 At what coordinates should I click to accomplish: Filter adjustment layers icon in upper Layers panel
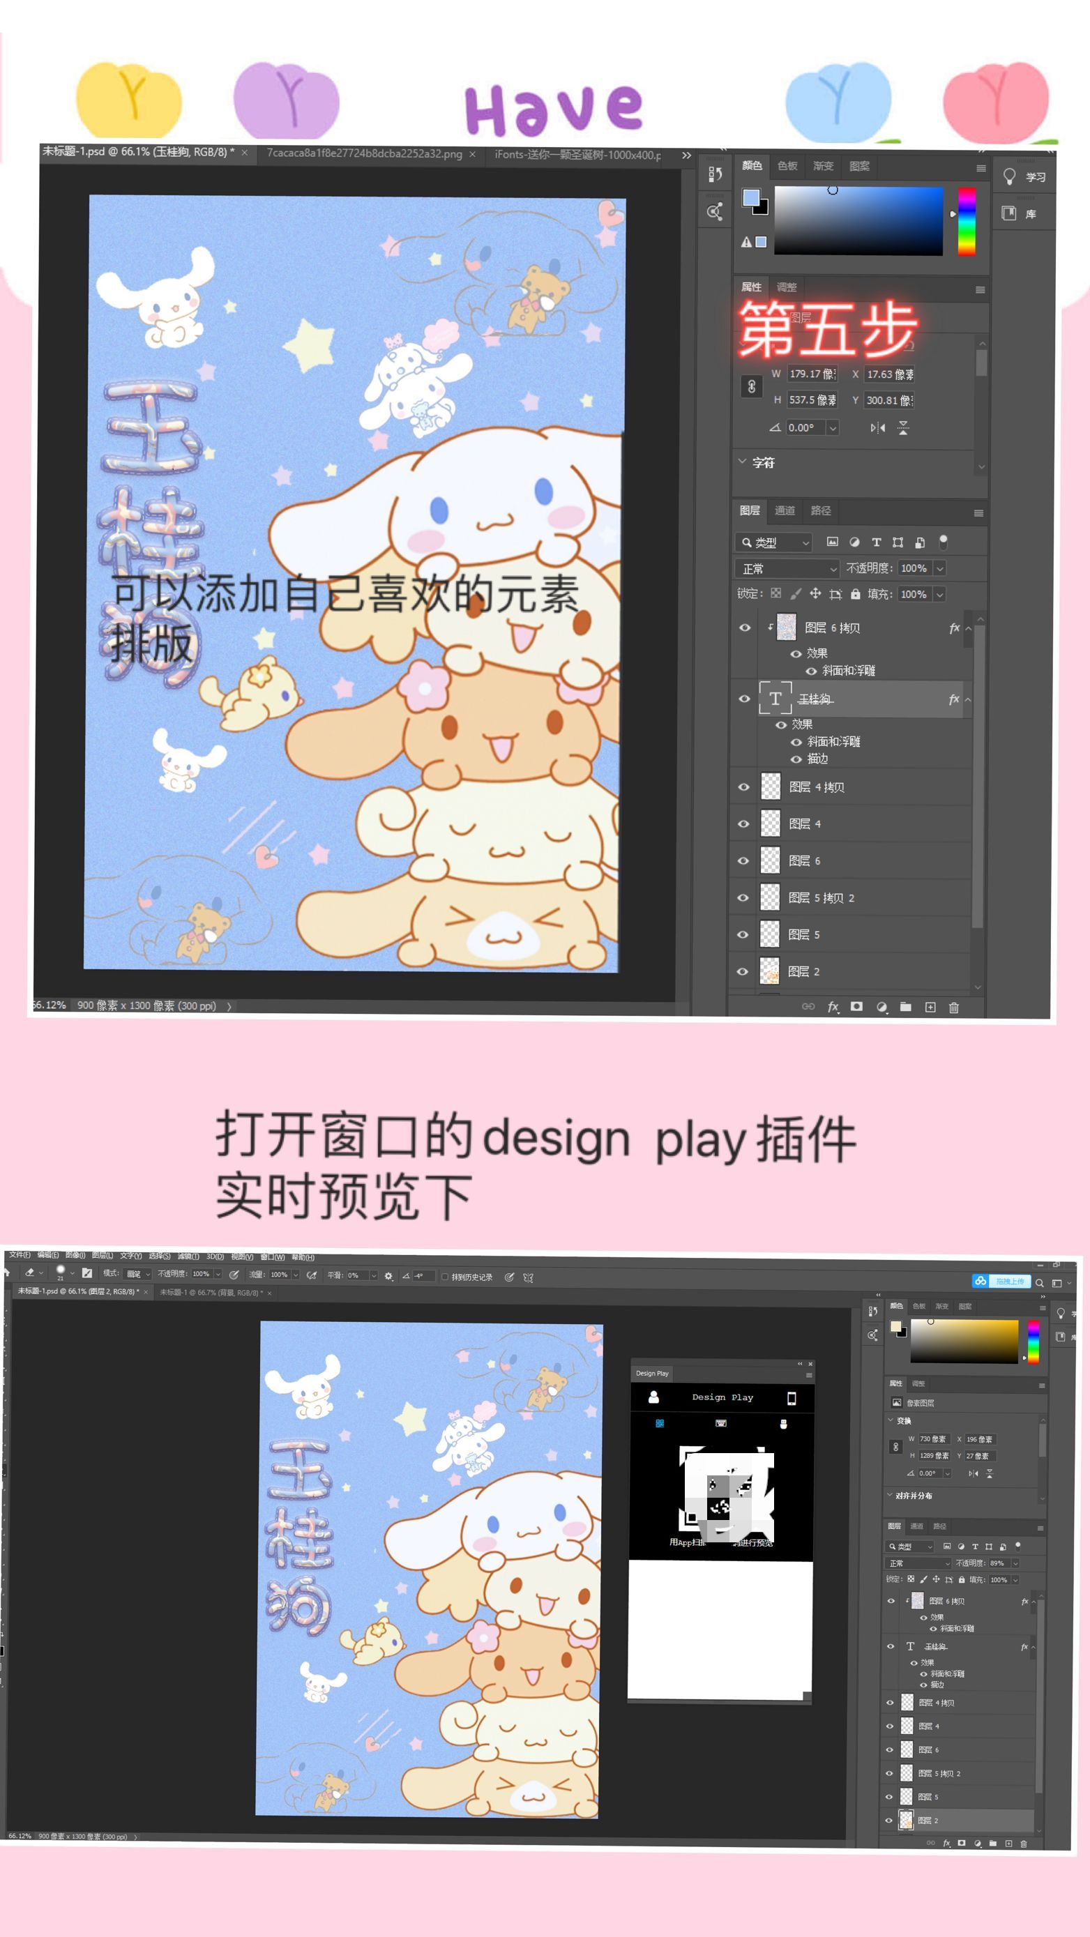pyautogui.click(x=854, y=541)
